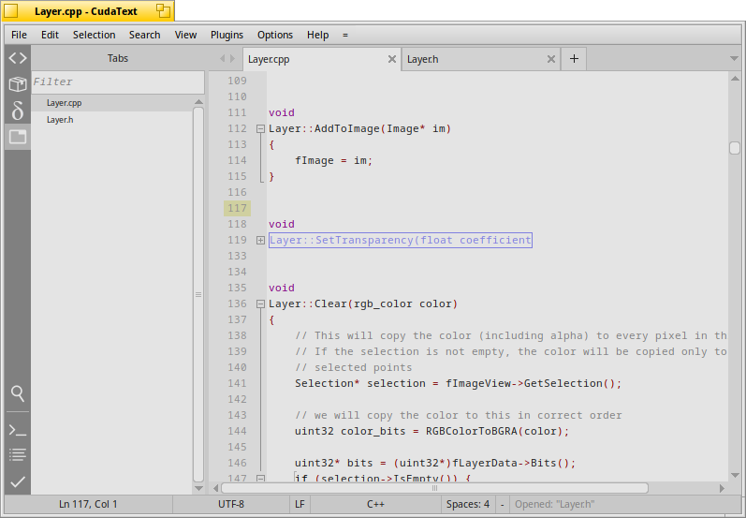The image size is (746, 518).
Task: Change lexer via C++ status cell
Action: pos(375,504)
